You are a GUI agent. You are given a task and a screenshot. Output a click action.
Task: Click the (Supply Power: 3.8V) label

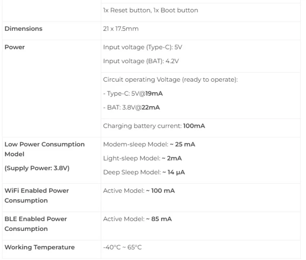click(37, 168)
